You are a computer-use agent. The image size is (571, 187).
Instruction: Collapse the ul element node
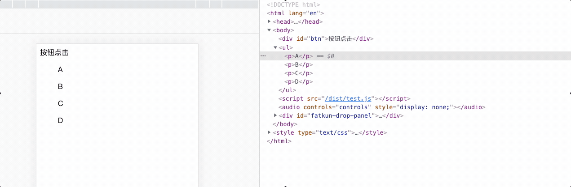(x=275, y=47)
